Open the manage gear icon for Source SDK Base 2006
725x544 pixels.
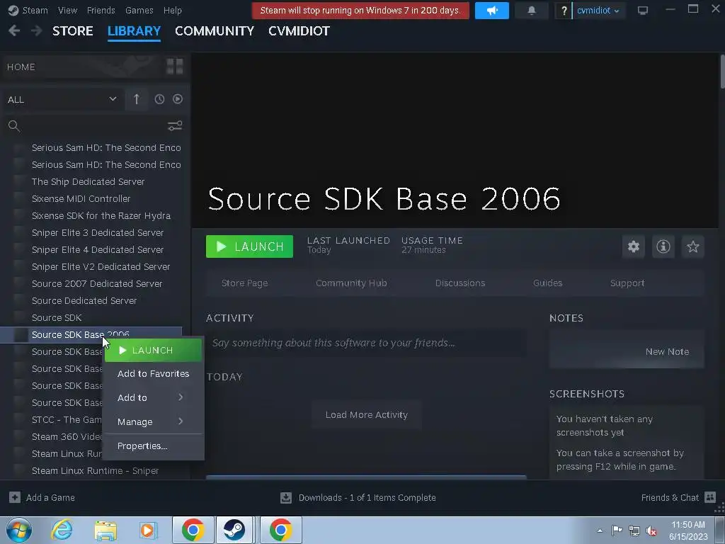pyautogui.click(x=634, y=246)
